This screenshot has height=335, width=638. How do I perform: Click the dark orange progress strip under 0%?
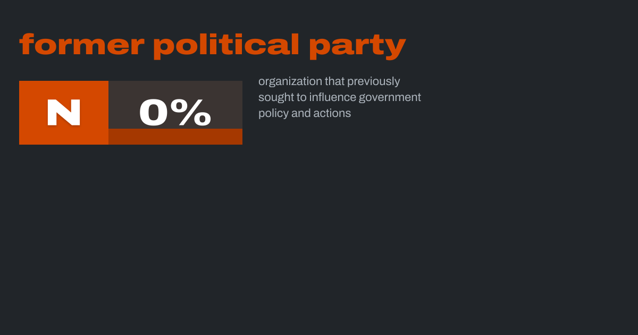point(175,137)
